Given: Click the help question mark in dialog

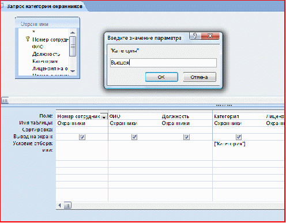Looking at the screenshot, I should [x=195, y=36].
